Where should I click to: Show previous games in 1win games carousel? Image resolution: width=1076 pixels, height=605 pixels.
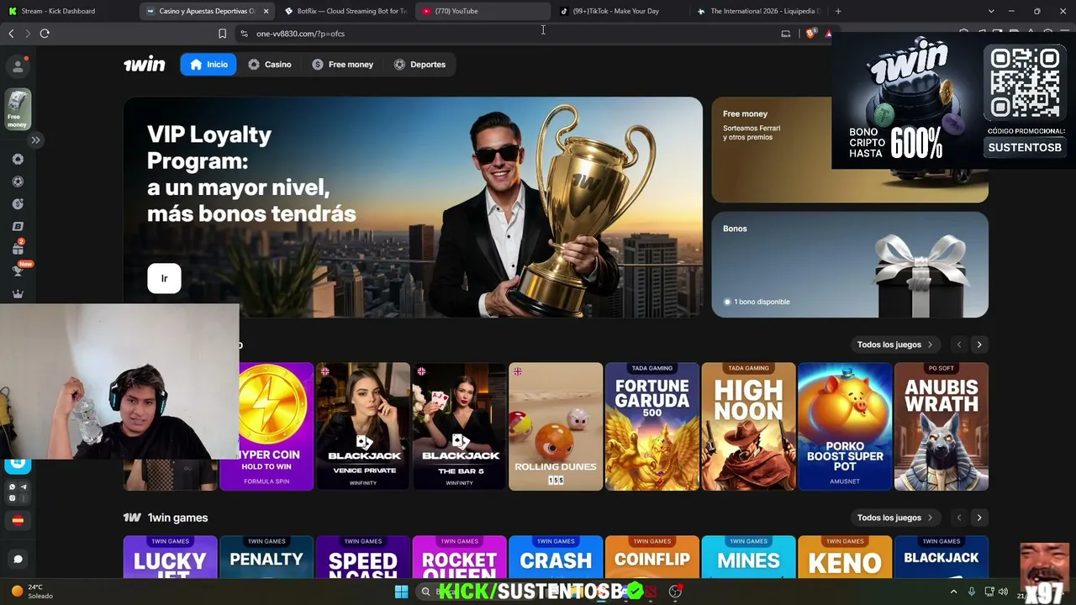(x=959, y=518)
